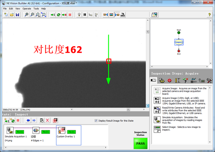
Task: Click the Delete step red X icon
Action: (x=47, y=121)
